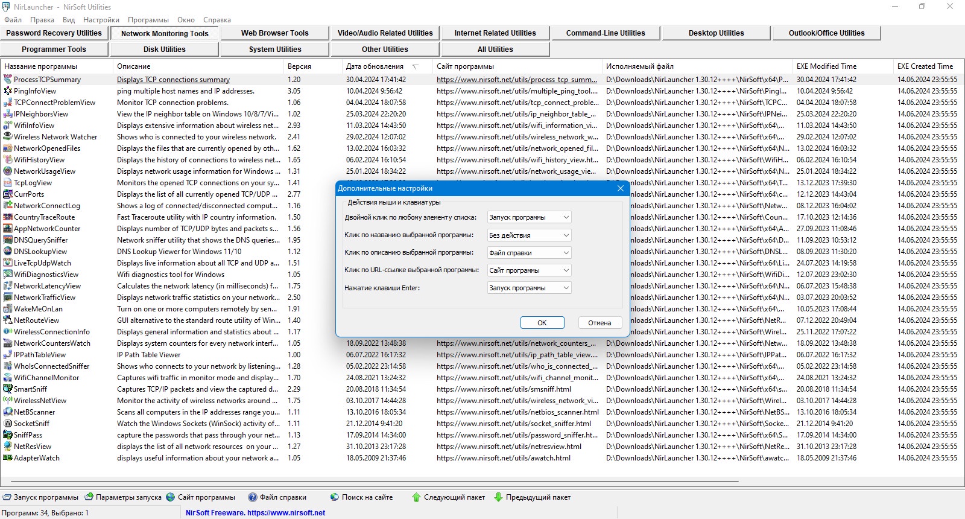This screenshot has height=519, width=965.
Task: Expand the Enter key action dropdown
Action: point(529,288)
